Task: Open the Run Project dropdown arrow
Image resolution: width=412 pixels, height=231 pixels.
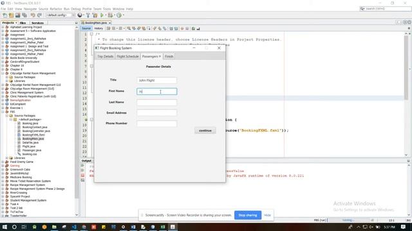Action: [106, 15]
